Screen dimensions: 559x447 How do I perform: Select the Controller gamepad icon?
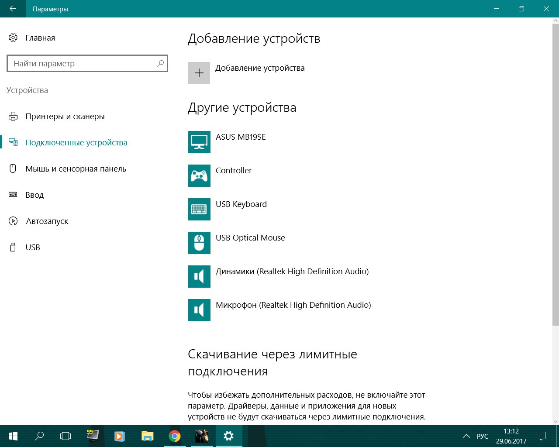[199, 175]
